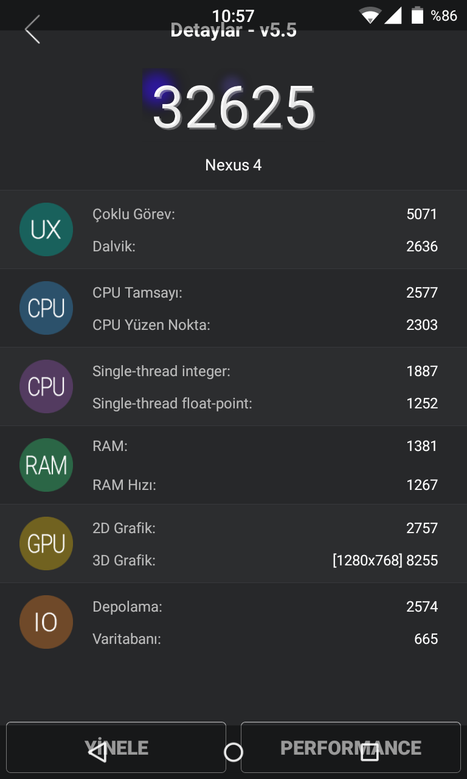Tap the recent apps square icon
The image size is (467, 779).
(370, 752)
